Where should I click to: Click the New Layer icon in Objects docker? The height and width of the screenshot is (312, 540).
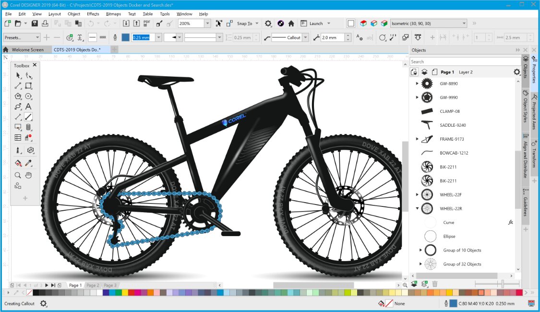(414, 284)
